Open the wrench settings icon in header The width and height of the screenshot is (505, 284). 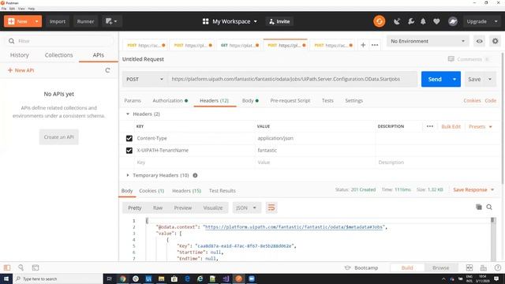tap(410, 21)
